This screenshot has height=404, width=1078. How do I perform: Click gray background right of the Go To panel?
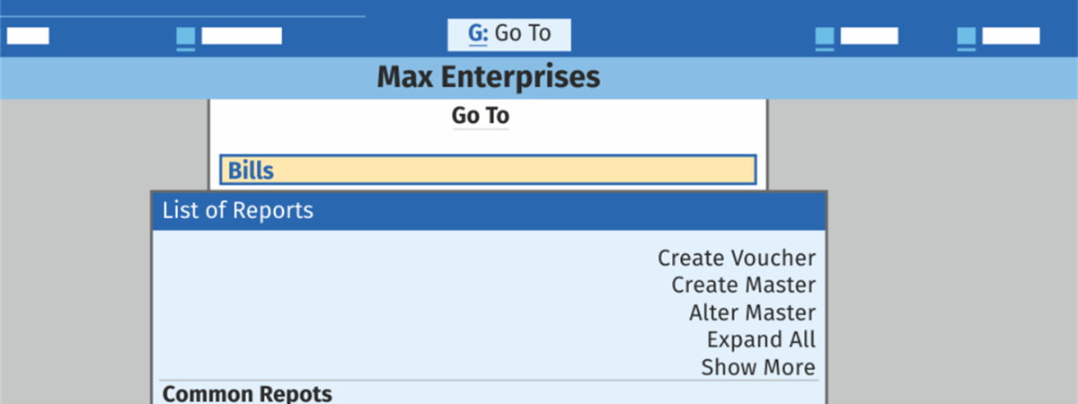943,224
